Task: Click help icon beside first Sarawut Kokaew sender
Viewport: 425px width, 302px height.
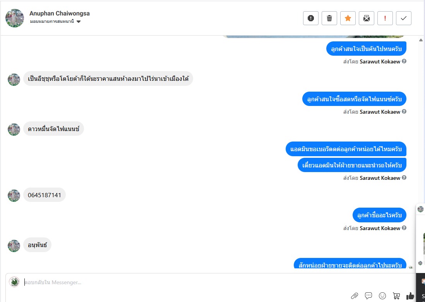Action: [404, 61]
